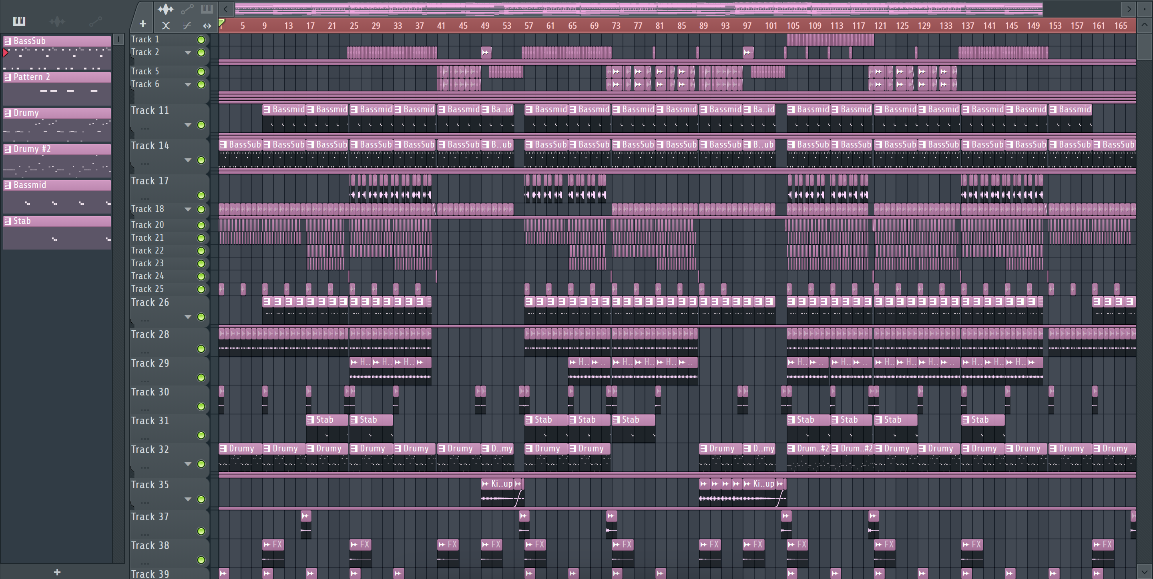
Task: Click bar 41 on the timeline ruler
Action: pyautogui.click(x=441, y=26)
